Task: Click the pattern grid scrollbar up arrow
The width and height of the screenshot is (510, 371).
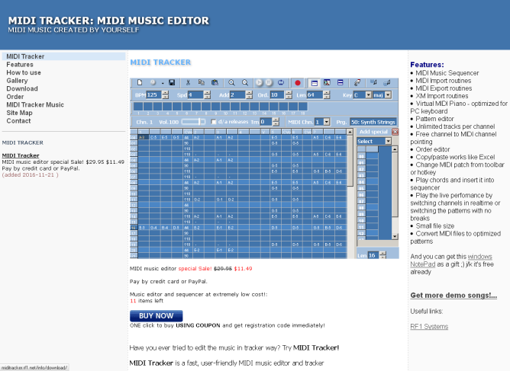Action: 350,132
